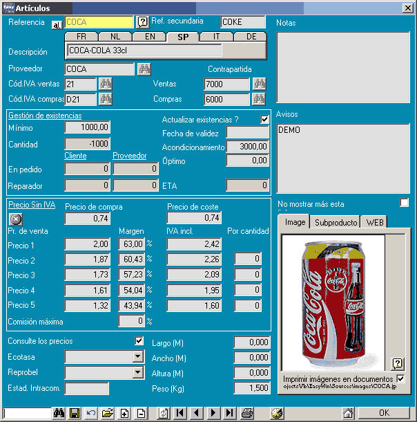Image resolution: width=417 pixels, height=422 pixels.
Task: Click the Estad. Intracom. field
Action: coord(87,388)
